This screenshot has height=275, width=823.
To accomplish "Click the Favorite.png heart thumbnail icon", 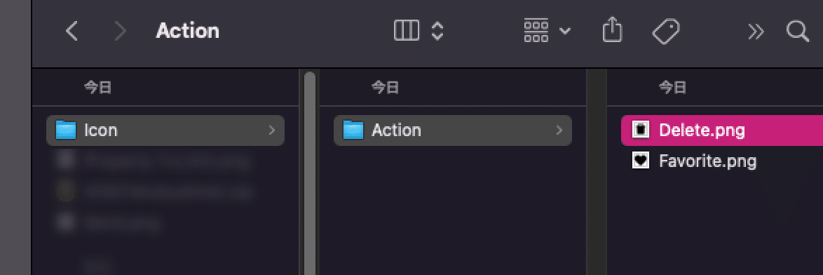I will pos(641,161).
